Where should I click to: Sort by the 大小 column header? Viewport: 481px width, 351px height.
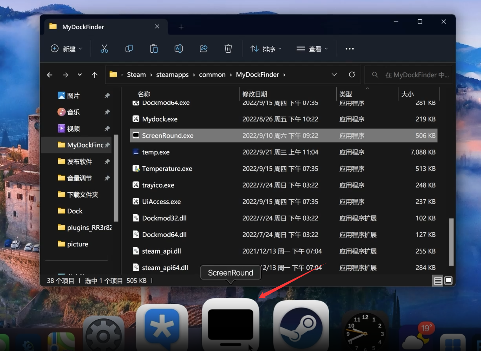[407, 94]
